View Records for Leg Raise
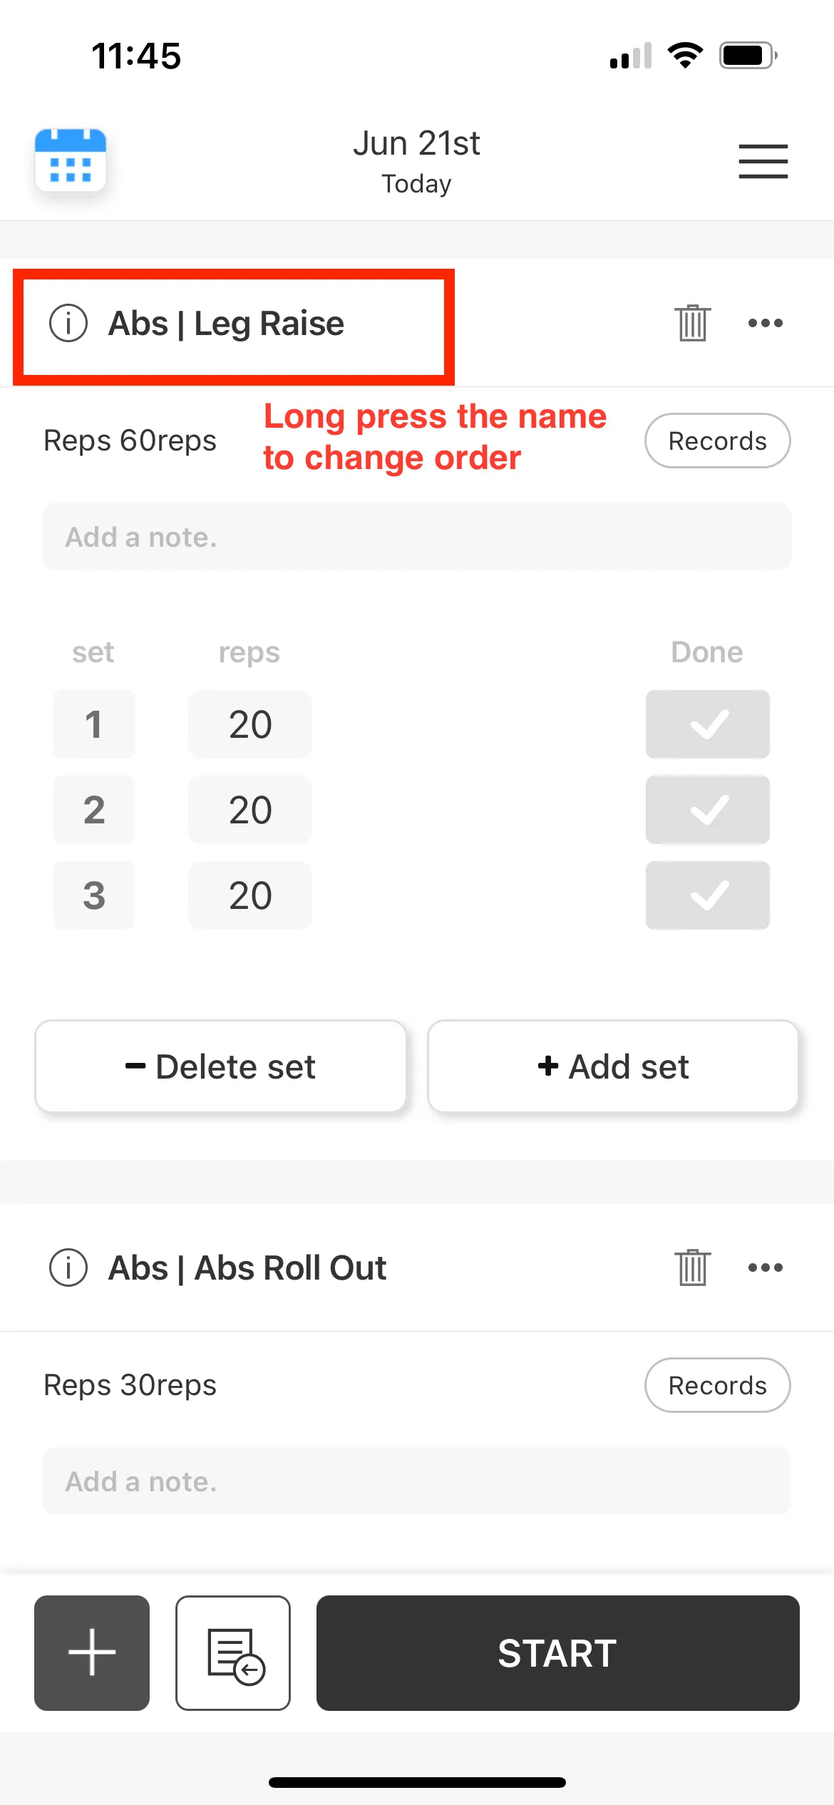This screenshot has width=834, height=1805. (x=717, y=441)
